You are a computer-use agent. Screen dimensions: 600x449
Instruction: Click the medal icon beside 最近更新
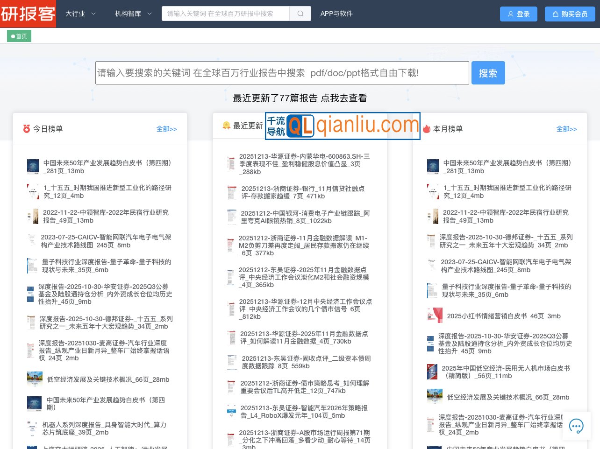tap(226, 126)
